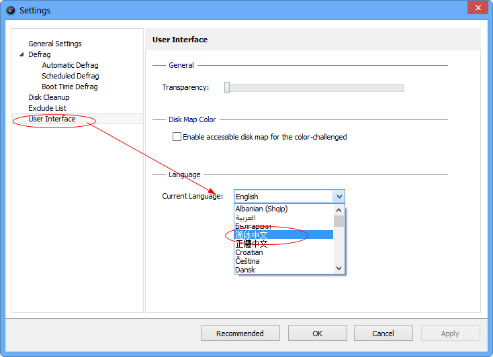Select Automatic Defrag settings
This screenshot has height=357, width=493.
70,65
